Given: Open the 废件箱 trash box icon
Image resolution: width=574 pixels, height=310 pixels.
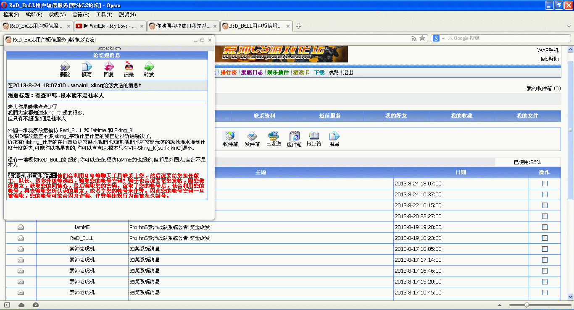Looking at the screenshot, I should [x=294, y=139].
